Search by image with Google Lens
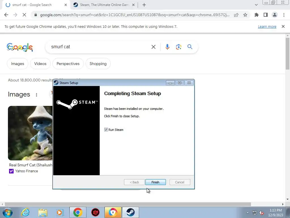Screen dimensions: 290x218 coord(178,47)
